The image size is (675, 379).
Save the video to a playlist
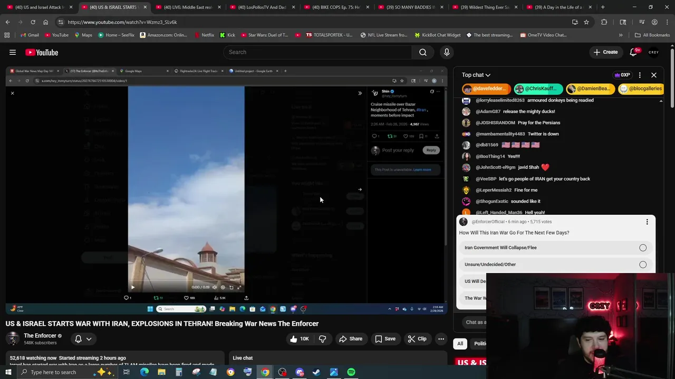pos(385,339)
